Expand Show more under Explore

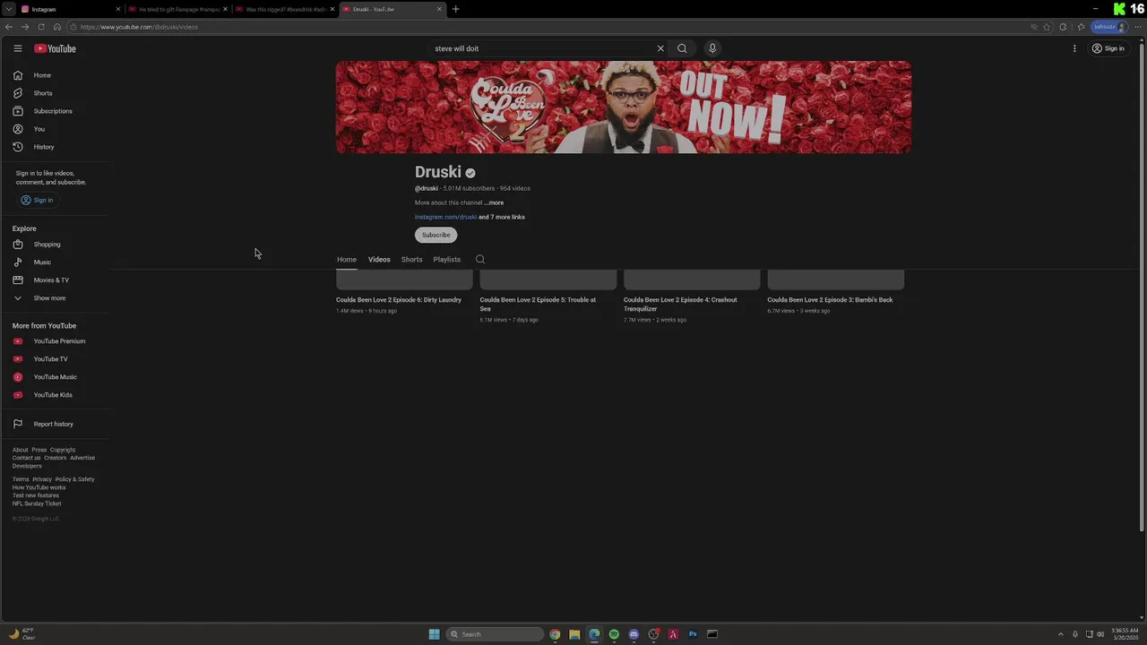[54, 298]
